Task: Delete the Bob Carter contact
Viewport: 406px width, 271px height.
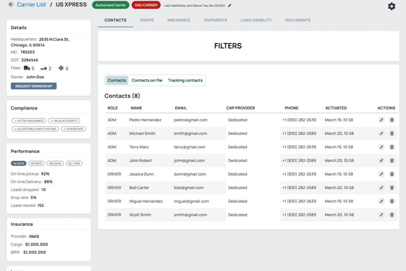Action: [392, 187]
